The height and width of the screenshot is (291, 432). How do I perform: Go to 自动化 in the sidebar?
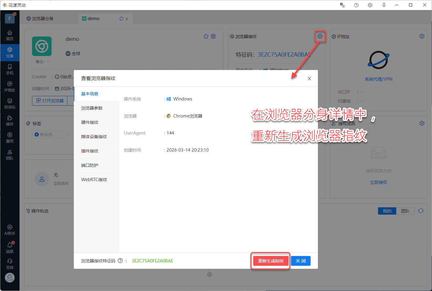coord(10,103)
